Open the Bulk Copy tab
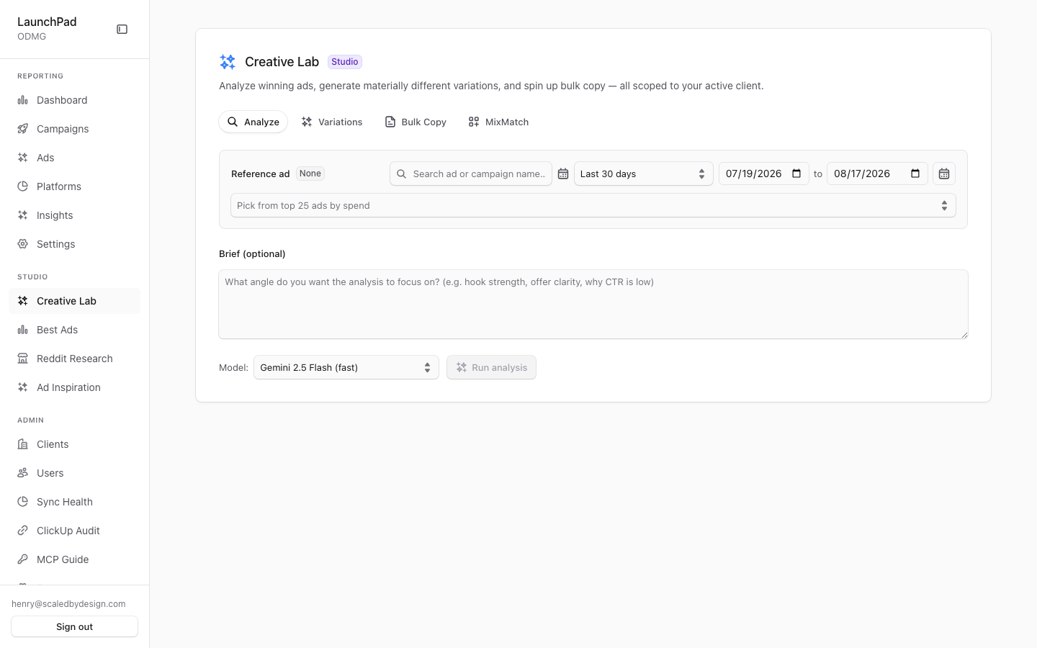Viewport: 1037px width, 648px height. pos(416,122)
